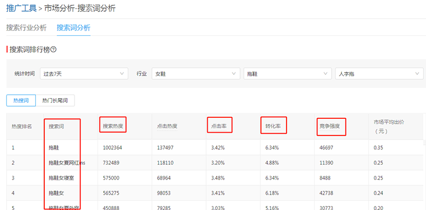Select the search term 拖鞋 in row 1
This screenshot has width=426, height=210.
click(x=54, y=148)
